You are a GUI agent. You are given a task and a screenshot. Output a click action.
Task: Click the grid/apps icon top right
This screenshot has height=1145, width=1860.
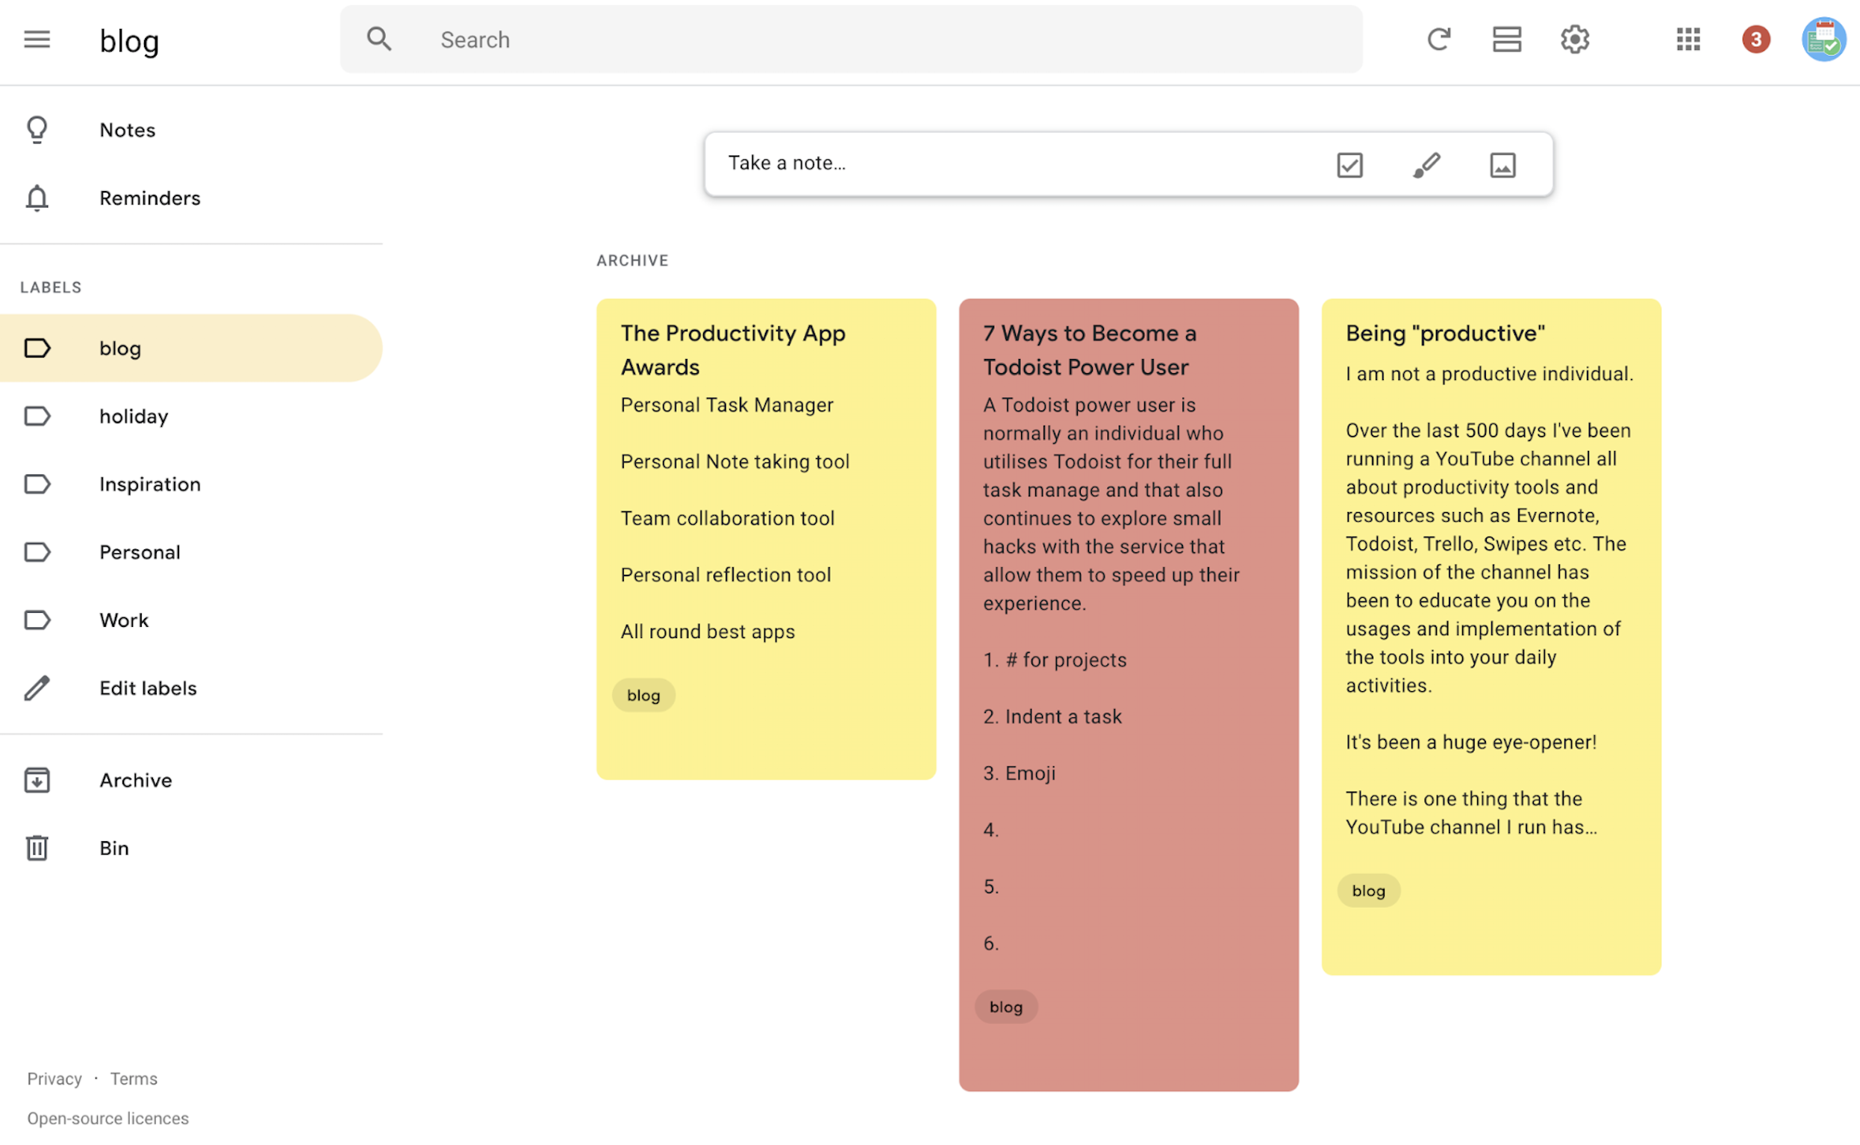(1688, 37)
